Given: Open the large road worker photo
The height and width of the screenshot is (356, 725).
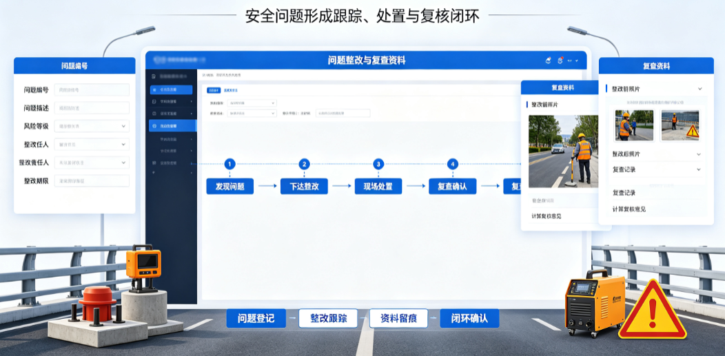Looking at the screenshot, I should [x=563, y=151].
